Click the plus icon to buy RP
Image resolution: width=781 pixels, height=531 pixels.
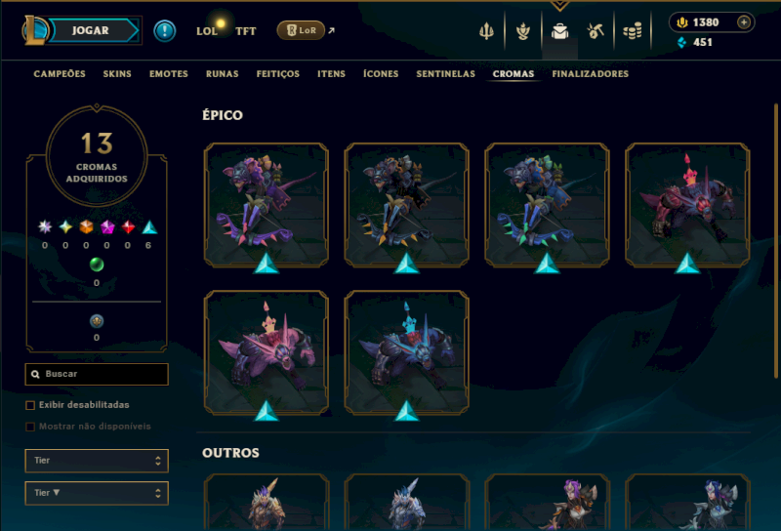pos(744,22)
